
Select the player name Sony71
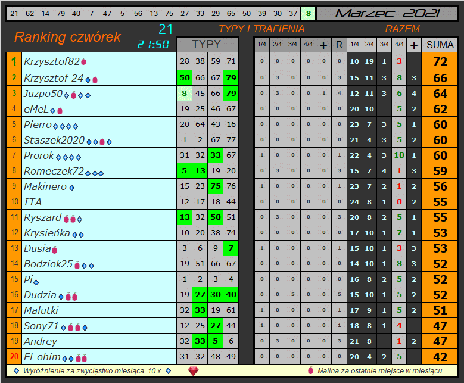[41, 326]
